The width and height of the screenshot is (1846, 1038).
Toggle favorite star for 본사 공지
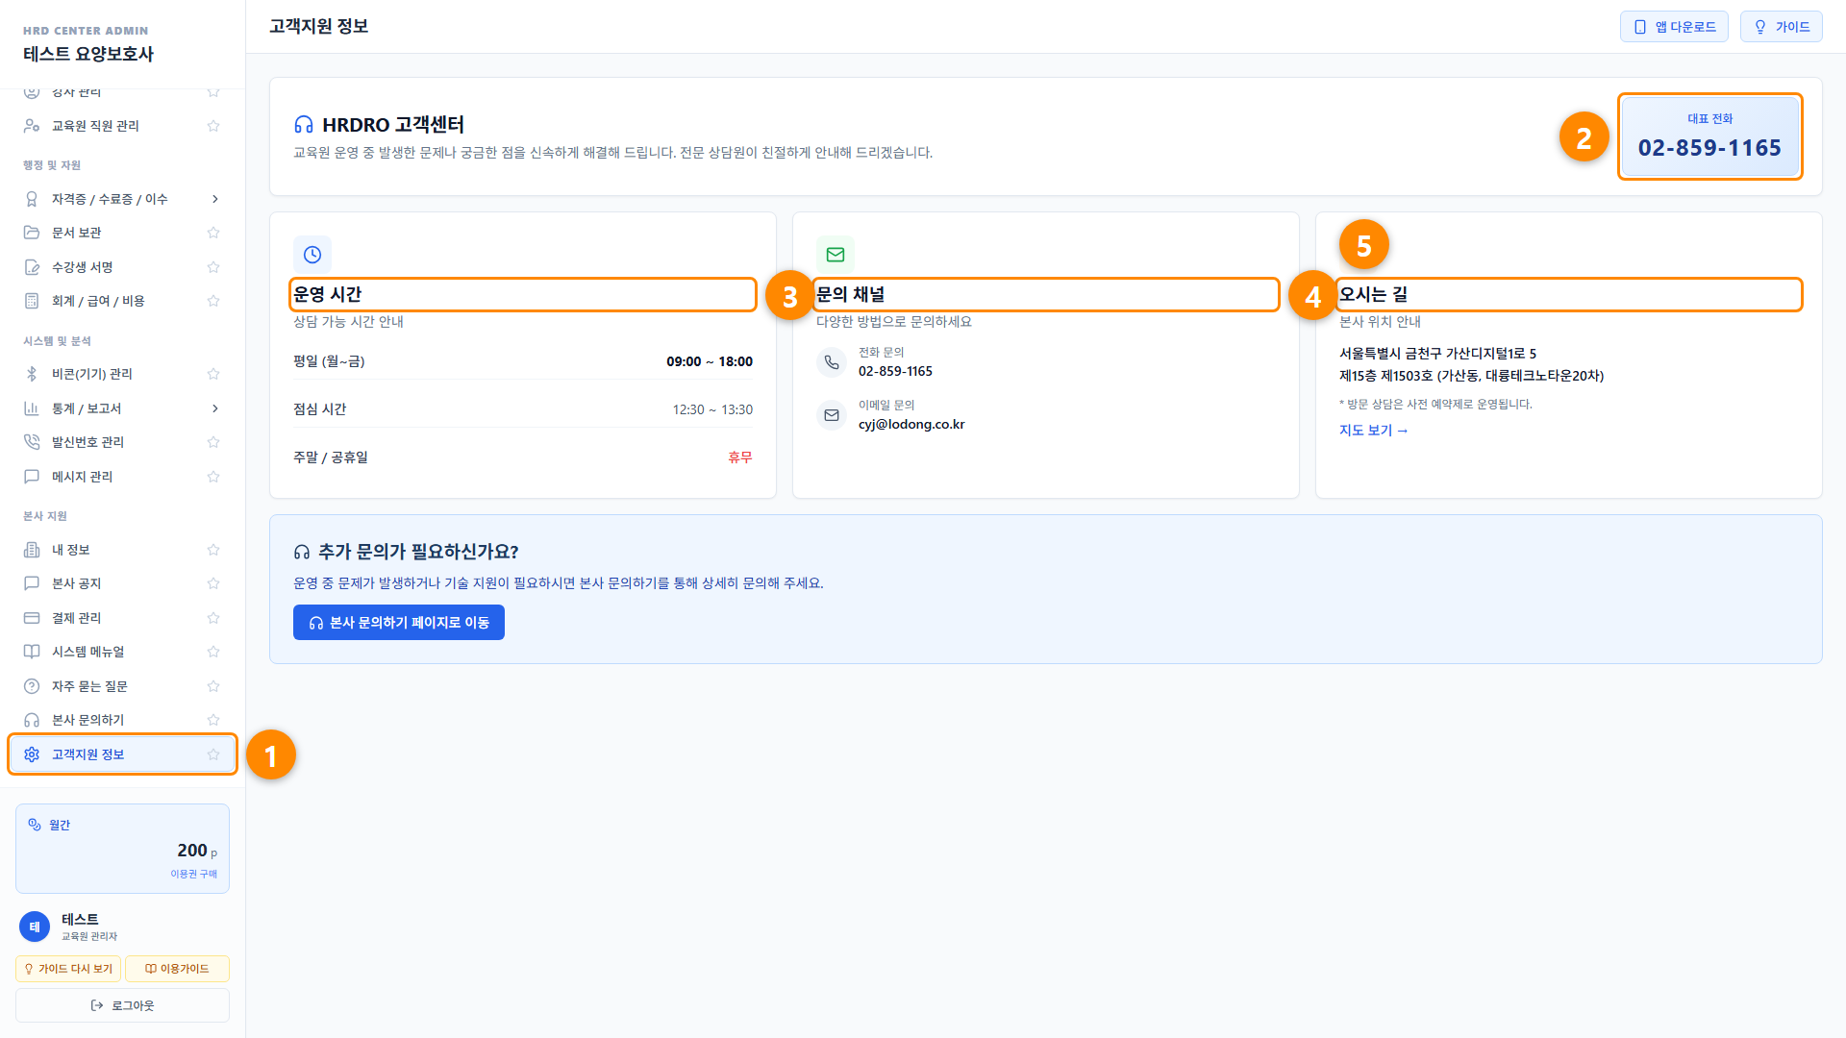pos(213,583)
